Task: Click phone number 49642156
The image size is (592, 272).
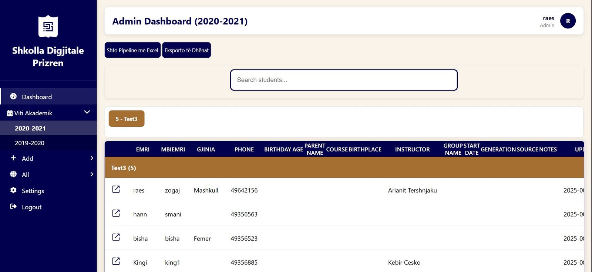Action: click(244, 190)
